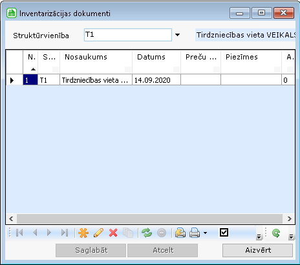Image resolution: width=300 pixels, height=265 pixels.
Task: Click the Struktūrvienība input field containing T1
Action: pyautogui.click(x=128, y=35)
